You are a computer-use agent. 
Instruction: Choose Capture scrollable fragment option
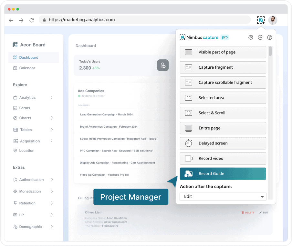tap(223, 83)
